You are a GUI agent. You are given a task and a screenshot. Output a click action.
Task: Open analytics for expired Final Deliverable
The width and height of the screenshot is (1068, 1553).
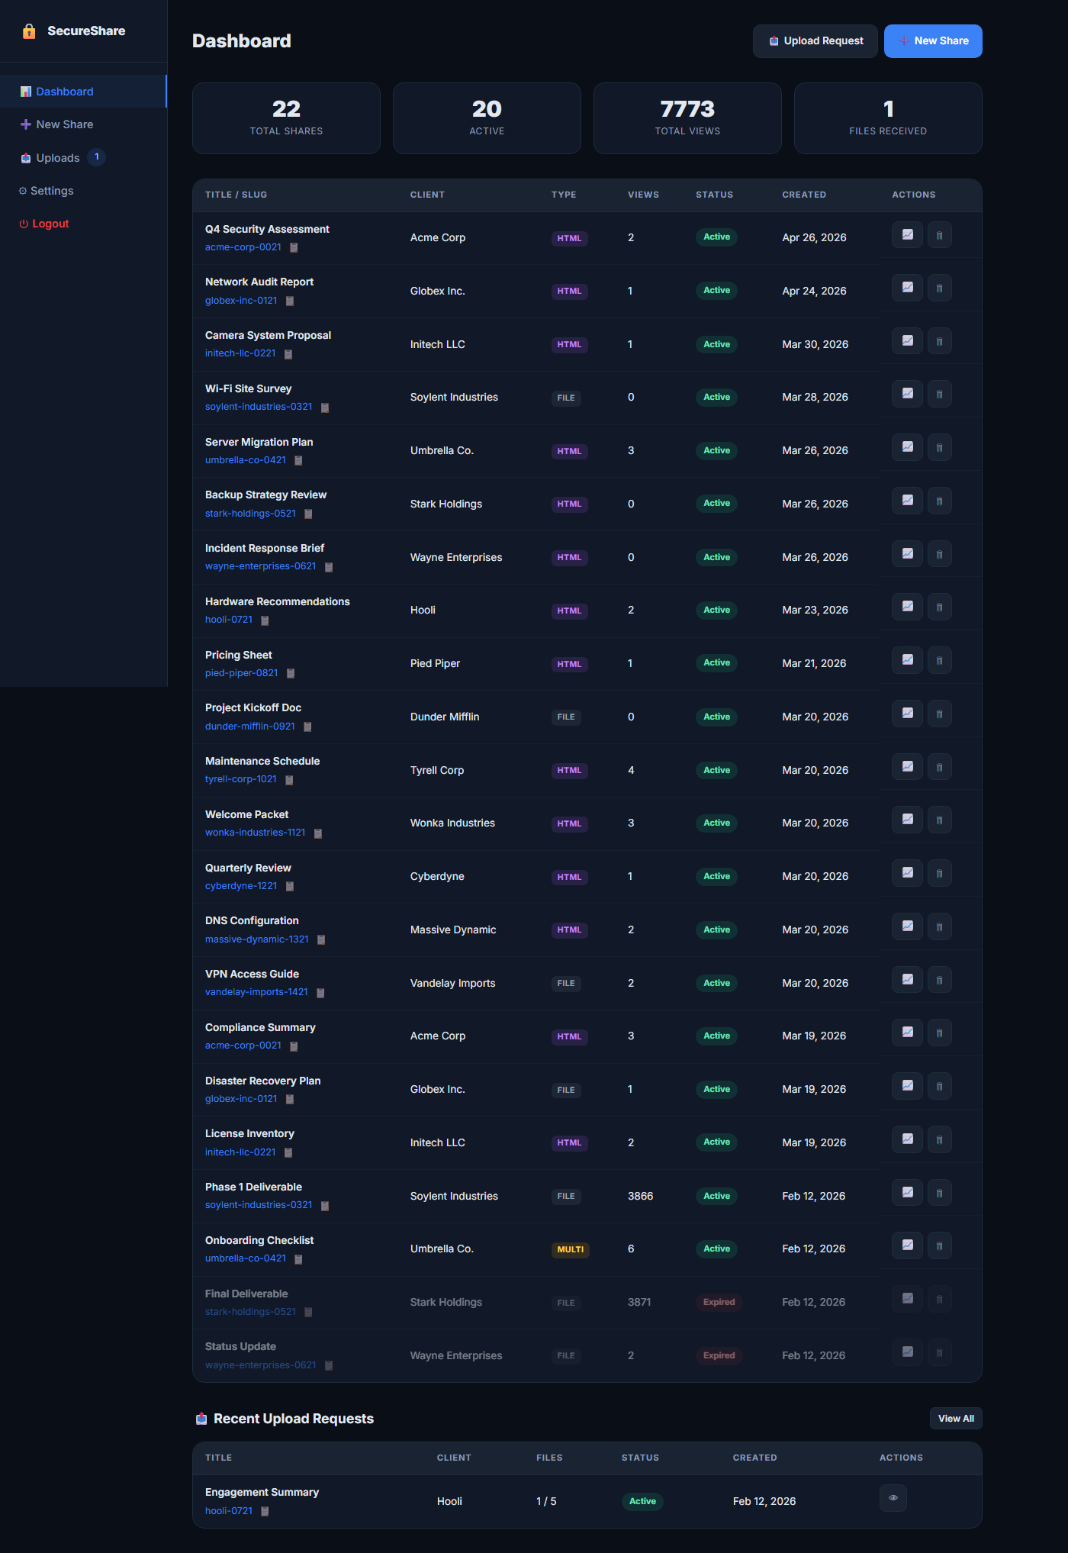907,1299
